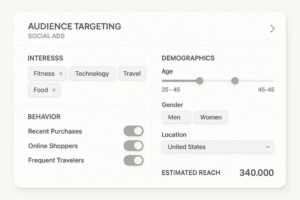Click the Location dropdown arrow
The image size is (300, 200).
tap(267, 147)
